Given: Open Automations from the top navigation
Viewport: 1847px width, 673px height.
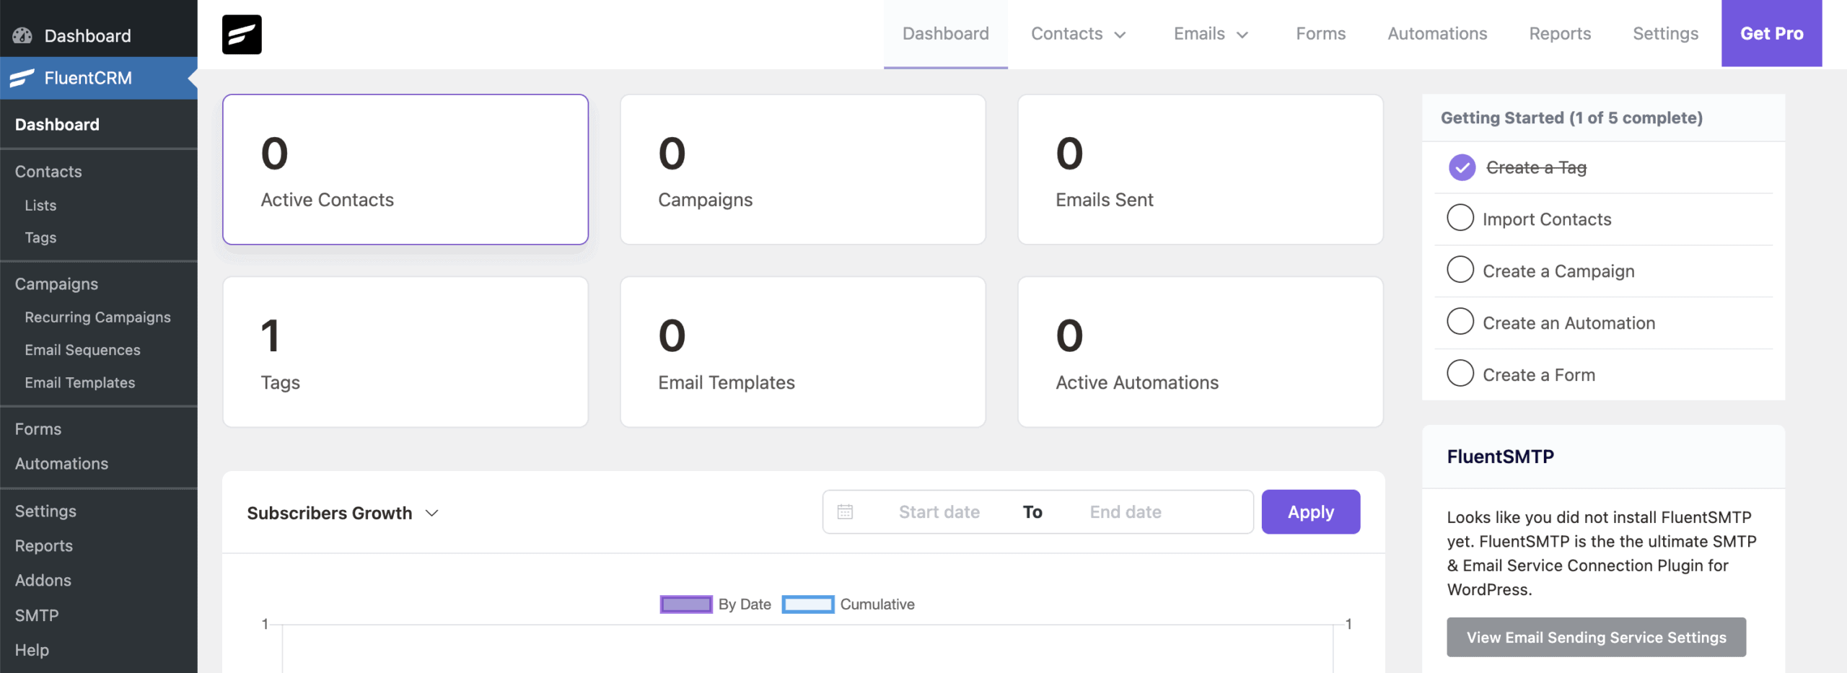Looking at the screenshot, I should tap(1436, 33).
